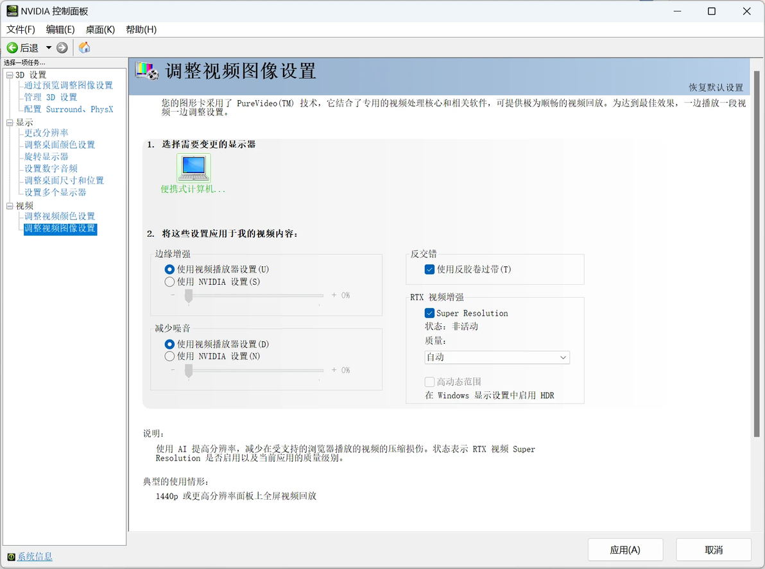Open 管理 3D 设置 in tree

point(51,98)
